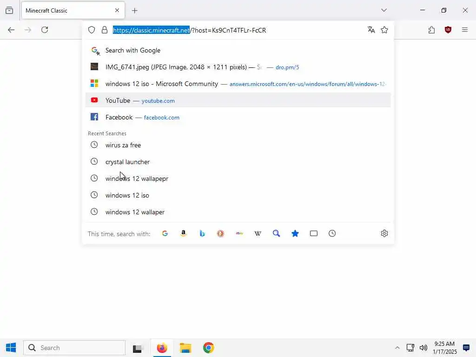Search this time with eBay icon
The width and height of the screenshot is (476, 357).
(x=239, y=233)
